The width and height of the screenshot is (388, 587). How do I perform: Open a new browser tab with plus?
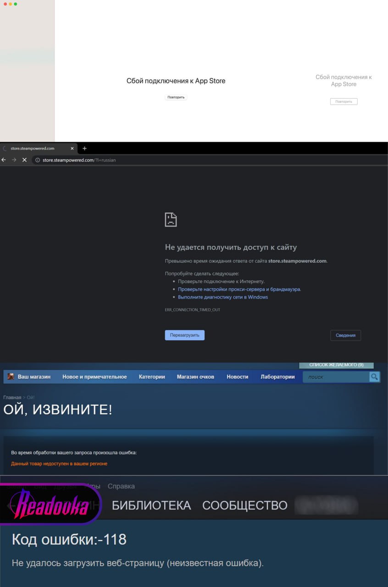point(84,148)
